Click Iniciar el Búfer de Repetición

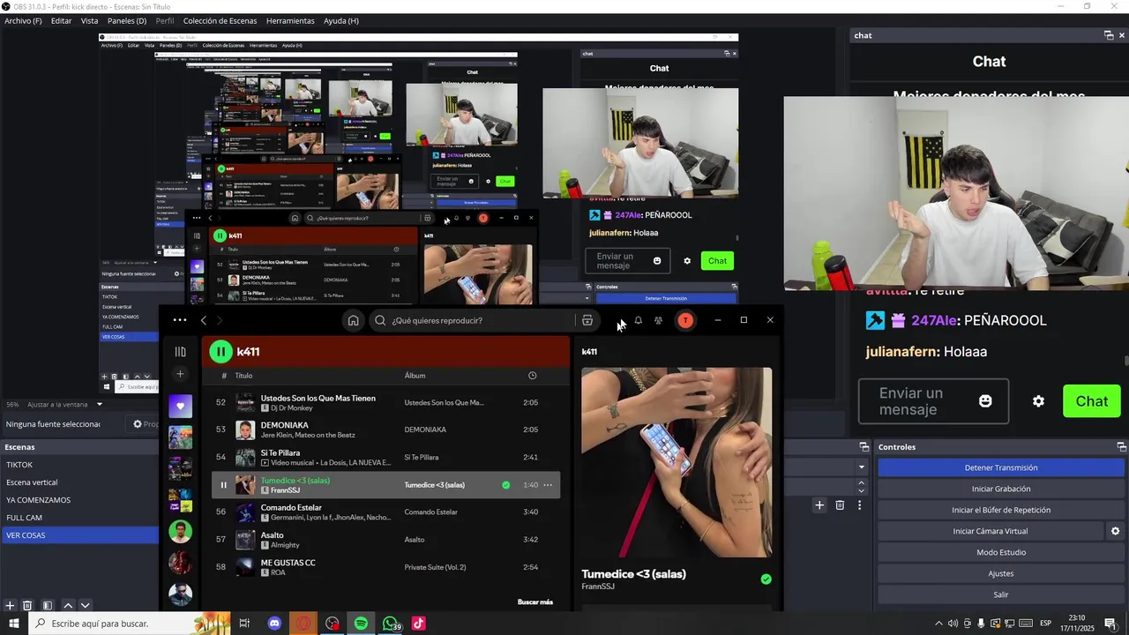coord(1000,510)
